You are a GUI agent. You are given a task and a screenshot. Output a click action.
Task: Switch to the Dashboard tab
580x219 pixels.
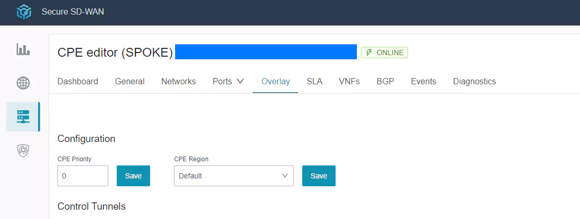coord(78,81)
